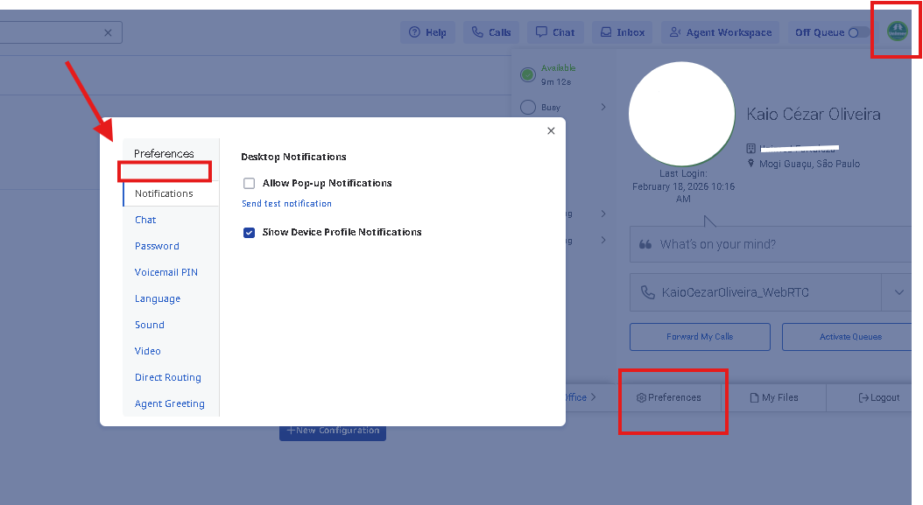Close the Preferences dialog
The image size is (923, 505).
(x=551, y=130)
